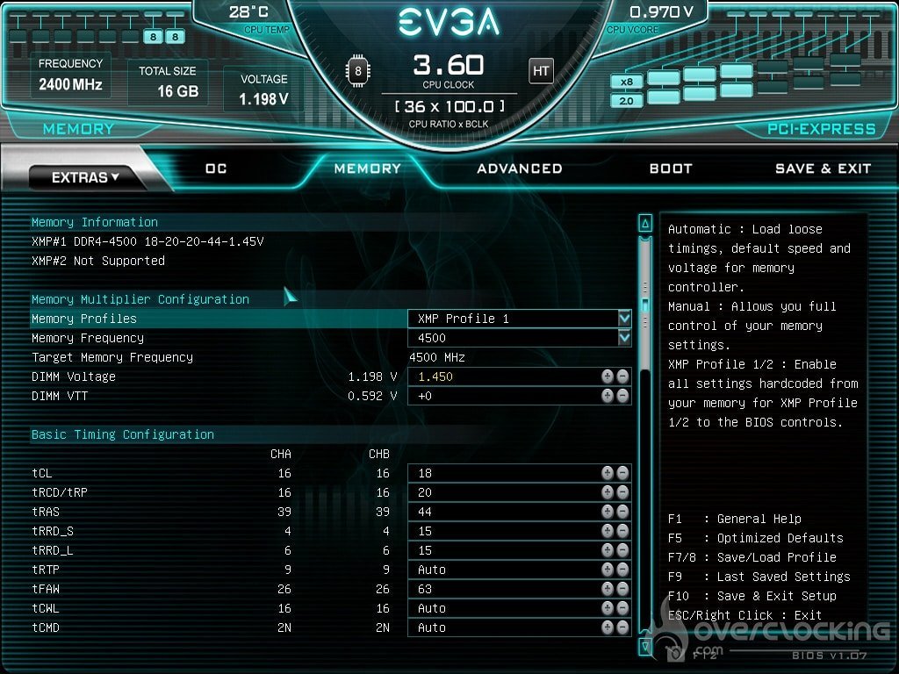Increase tCMD with plus icon
Viewport: 899px width, 674px height.
pyautogui.click(x=608, y=627)
